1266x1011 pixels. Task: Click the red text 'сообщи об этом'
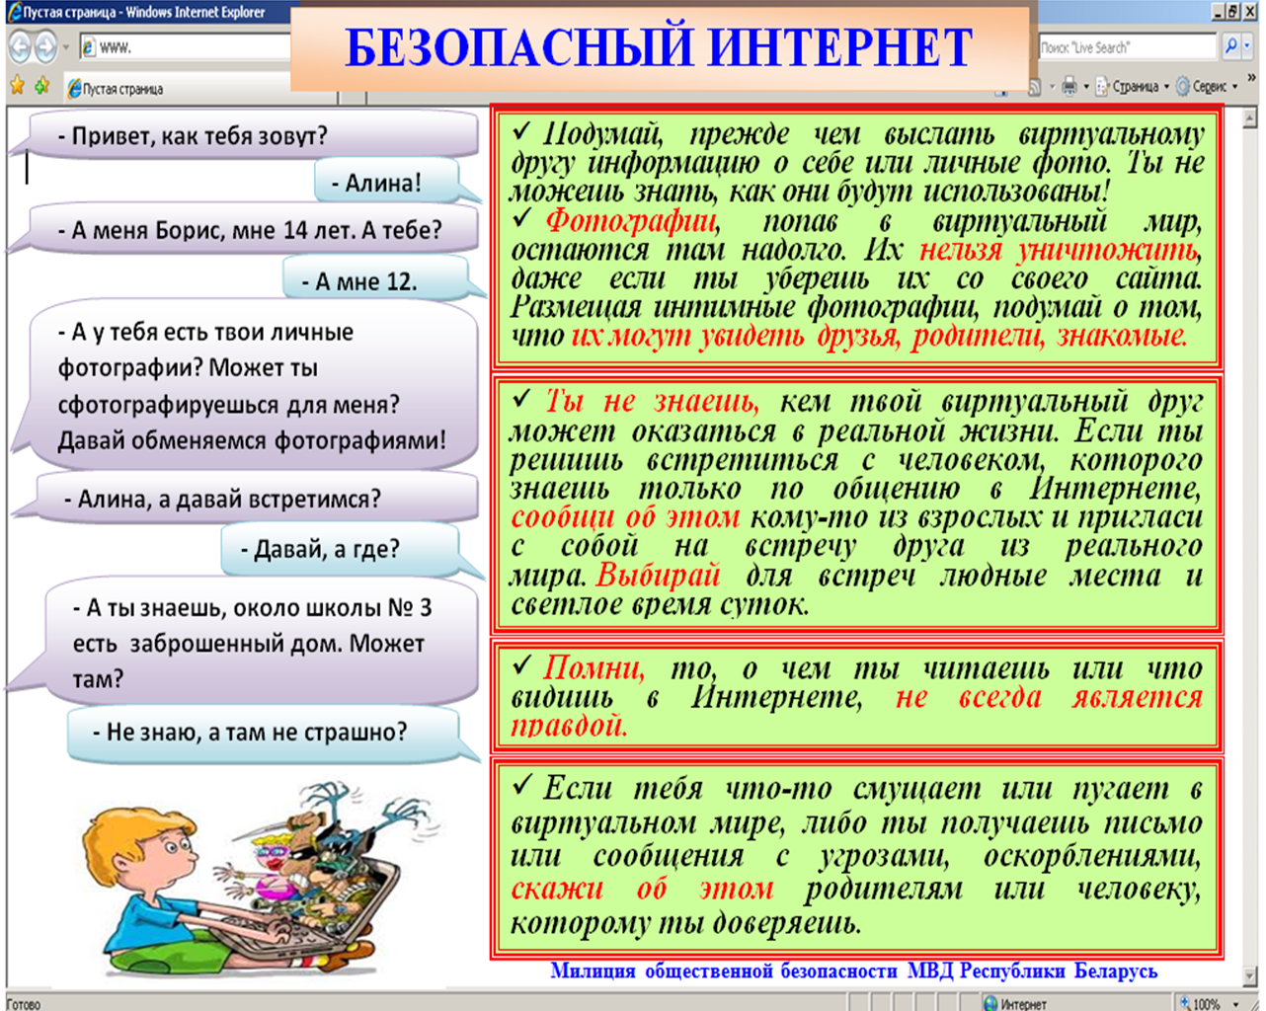[x=625, y=517]
